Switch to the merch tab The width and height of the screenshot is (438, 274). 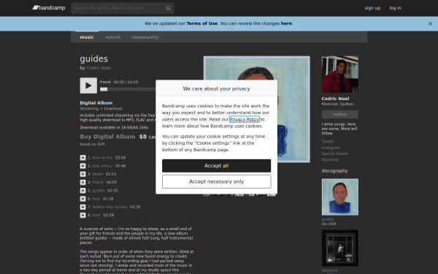[x=112, y=37]
